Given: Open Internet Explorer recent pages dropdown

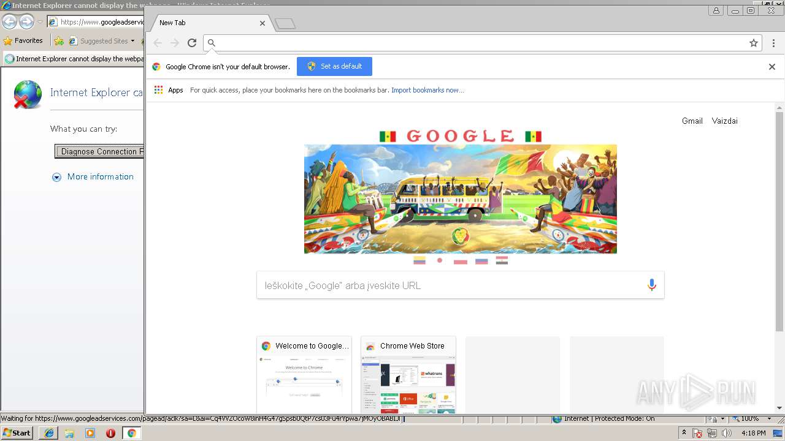Looking at the screenshot, I should pos(40,22).
